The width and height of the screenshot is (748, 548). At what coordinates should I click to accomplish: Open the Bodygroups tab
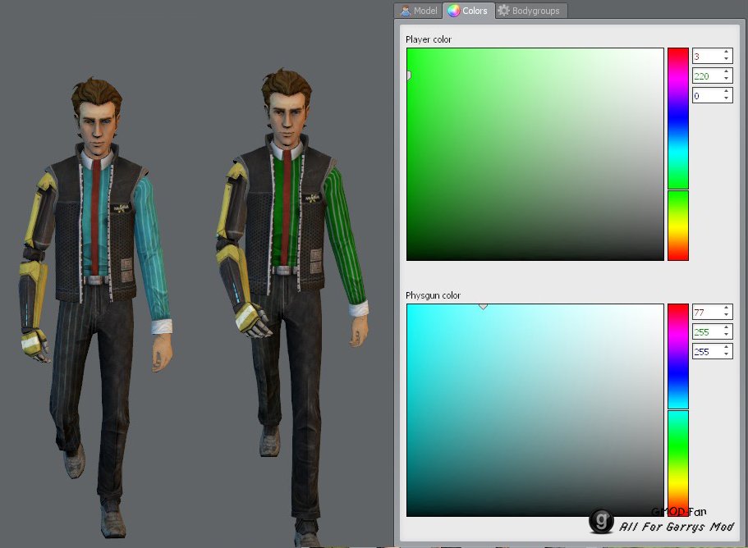[530, 11]
